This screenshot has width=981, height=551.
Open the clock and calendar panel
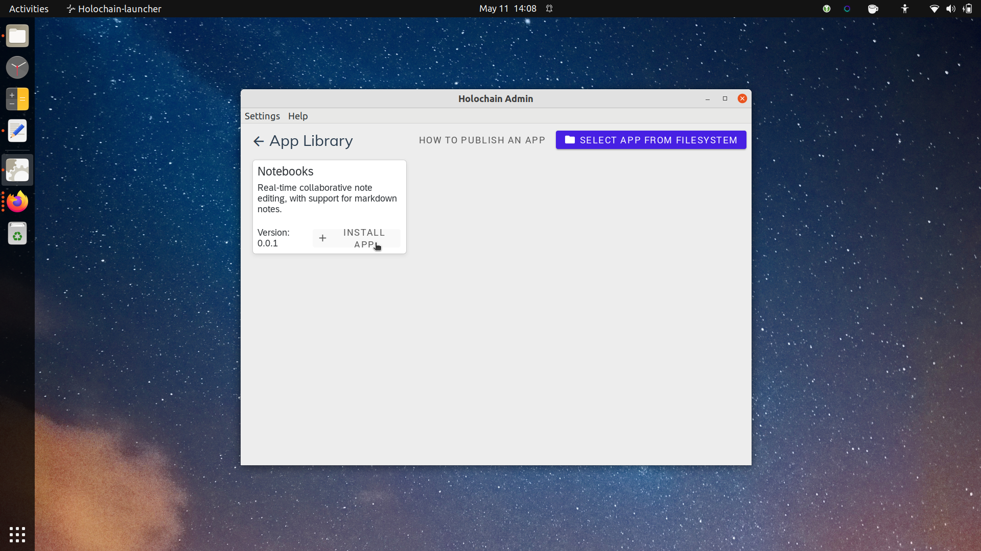point(508,9)
